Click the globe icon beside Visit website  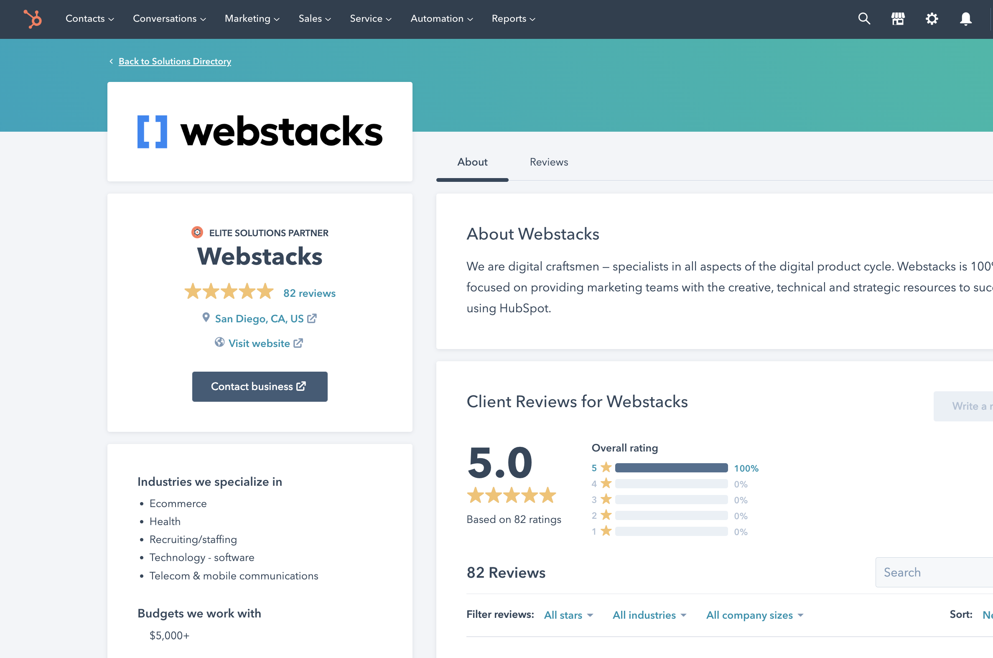(219, 342)
